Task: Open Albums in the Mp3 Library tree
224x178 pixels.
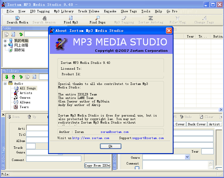Action: click(25, 102)
